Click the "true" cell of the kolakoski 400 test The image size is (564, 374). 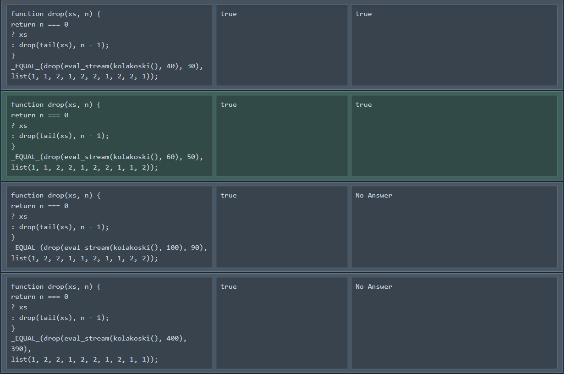coord(281,323)
